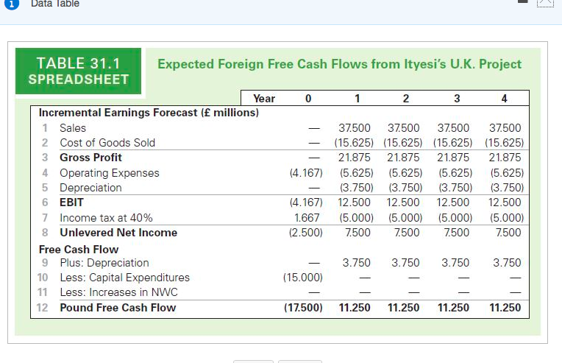The image size is (562, 363).
Task: Click the 'Plus: Depreciation' row label
Action: pos(104,263)
